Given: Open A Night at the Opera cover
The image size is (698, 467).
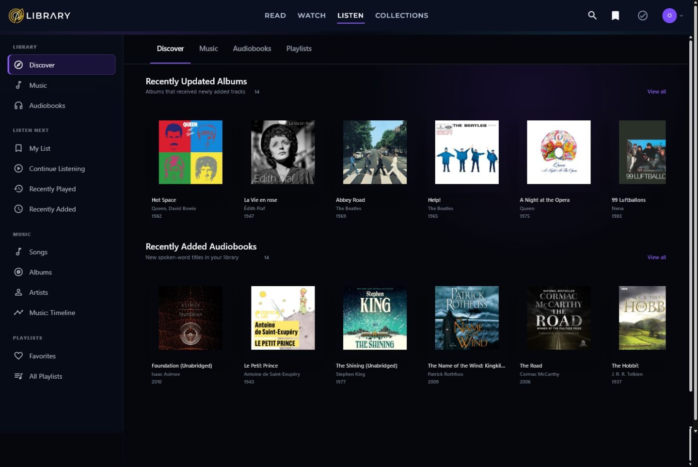Looking at the screenshot, I should point(559,152).
